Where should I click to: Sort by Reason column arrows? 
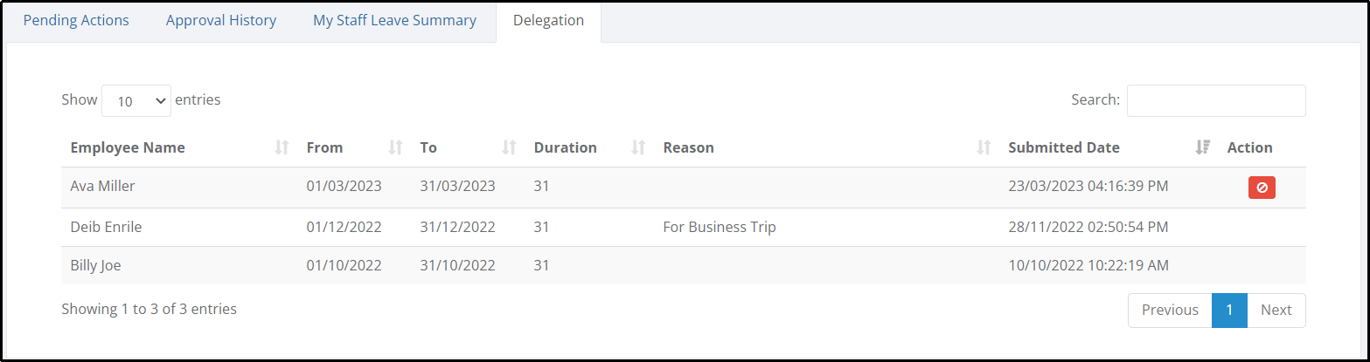tap(984, 148)
